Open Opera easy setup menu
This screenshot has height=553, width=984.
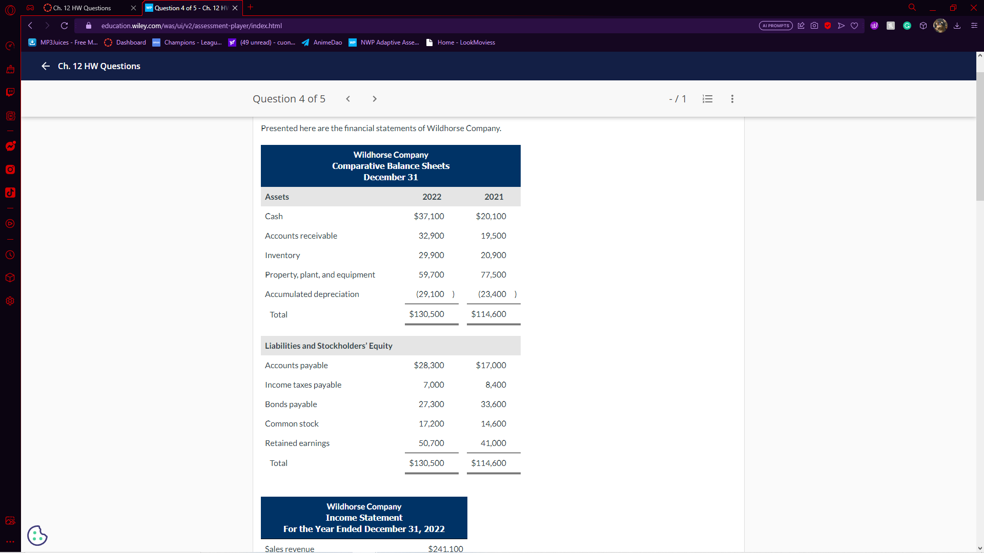point(974,26)
